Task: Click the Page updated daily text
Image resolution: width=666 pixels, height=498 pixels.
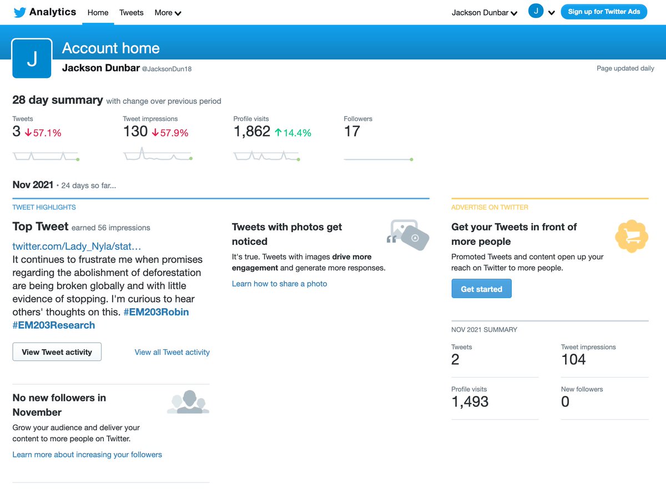Action: click(x=625, y=68)
